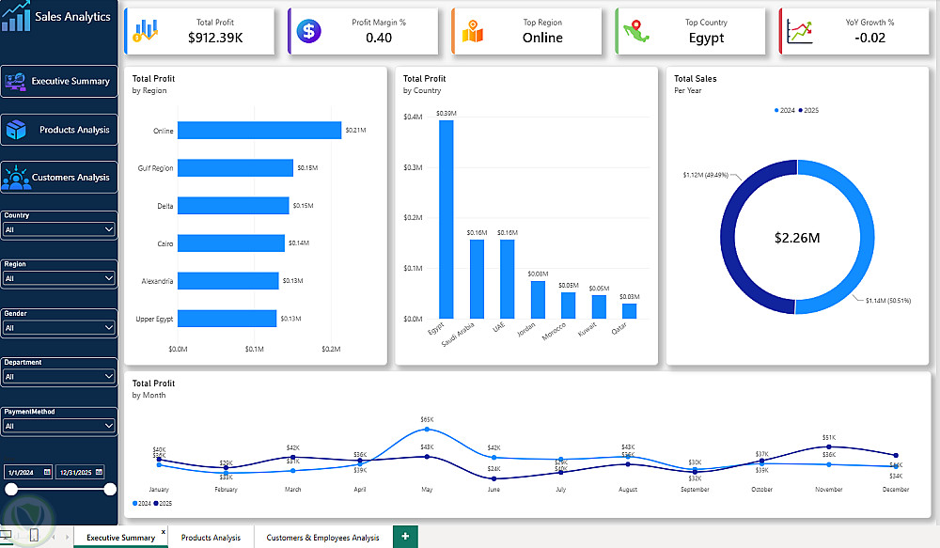Click the Products Analysis cube icon
940x548 pixels.
click(16, 130)
